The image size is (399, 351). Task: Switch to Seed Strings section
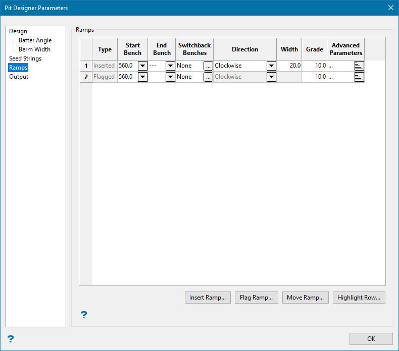coord(25,58)
